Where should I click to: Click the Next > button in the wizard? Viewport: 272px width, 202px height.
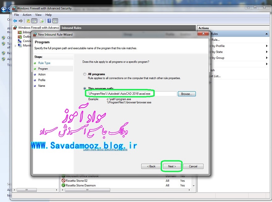[172, 166]
